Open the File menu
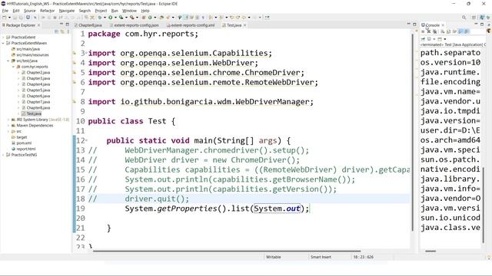Viewport: 492px width, 276px height. tap(5, 11)
